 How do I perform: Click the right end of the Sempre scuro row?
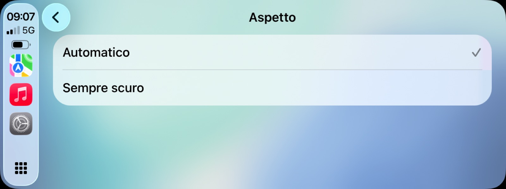click(x=474, y=88)
